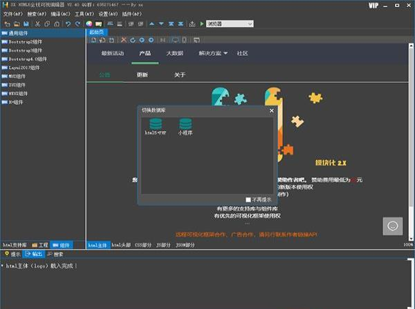Close the 切换数据库 dialog
This screenshot has height=309, width=415.
click(x=272, y=110)
